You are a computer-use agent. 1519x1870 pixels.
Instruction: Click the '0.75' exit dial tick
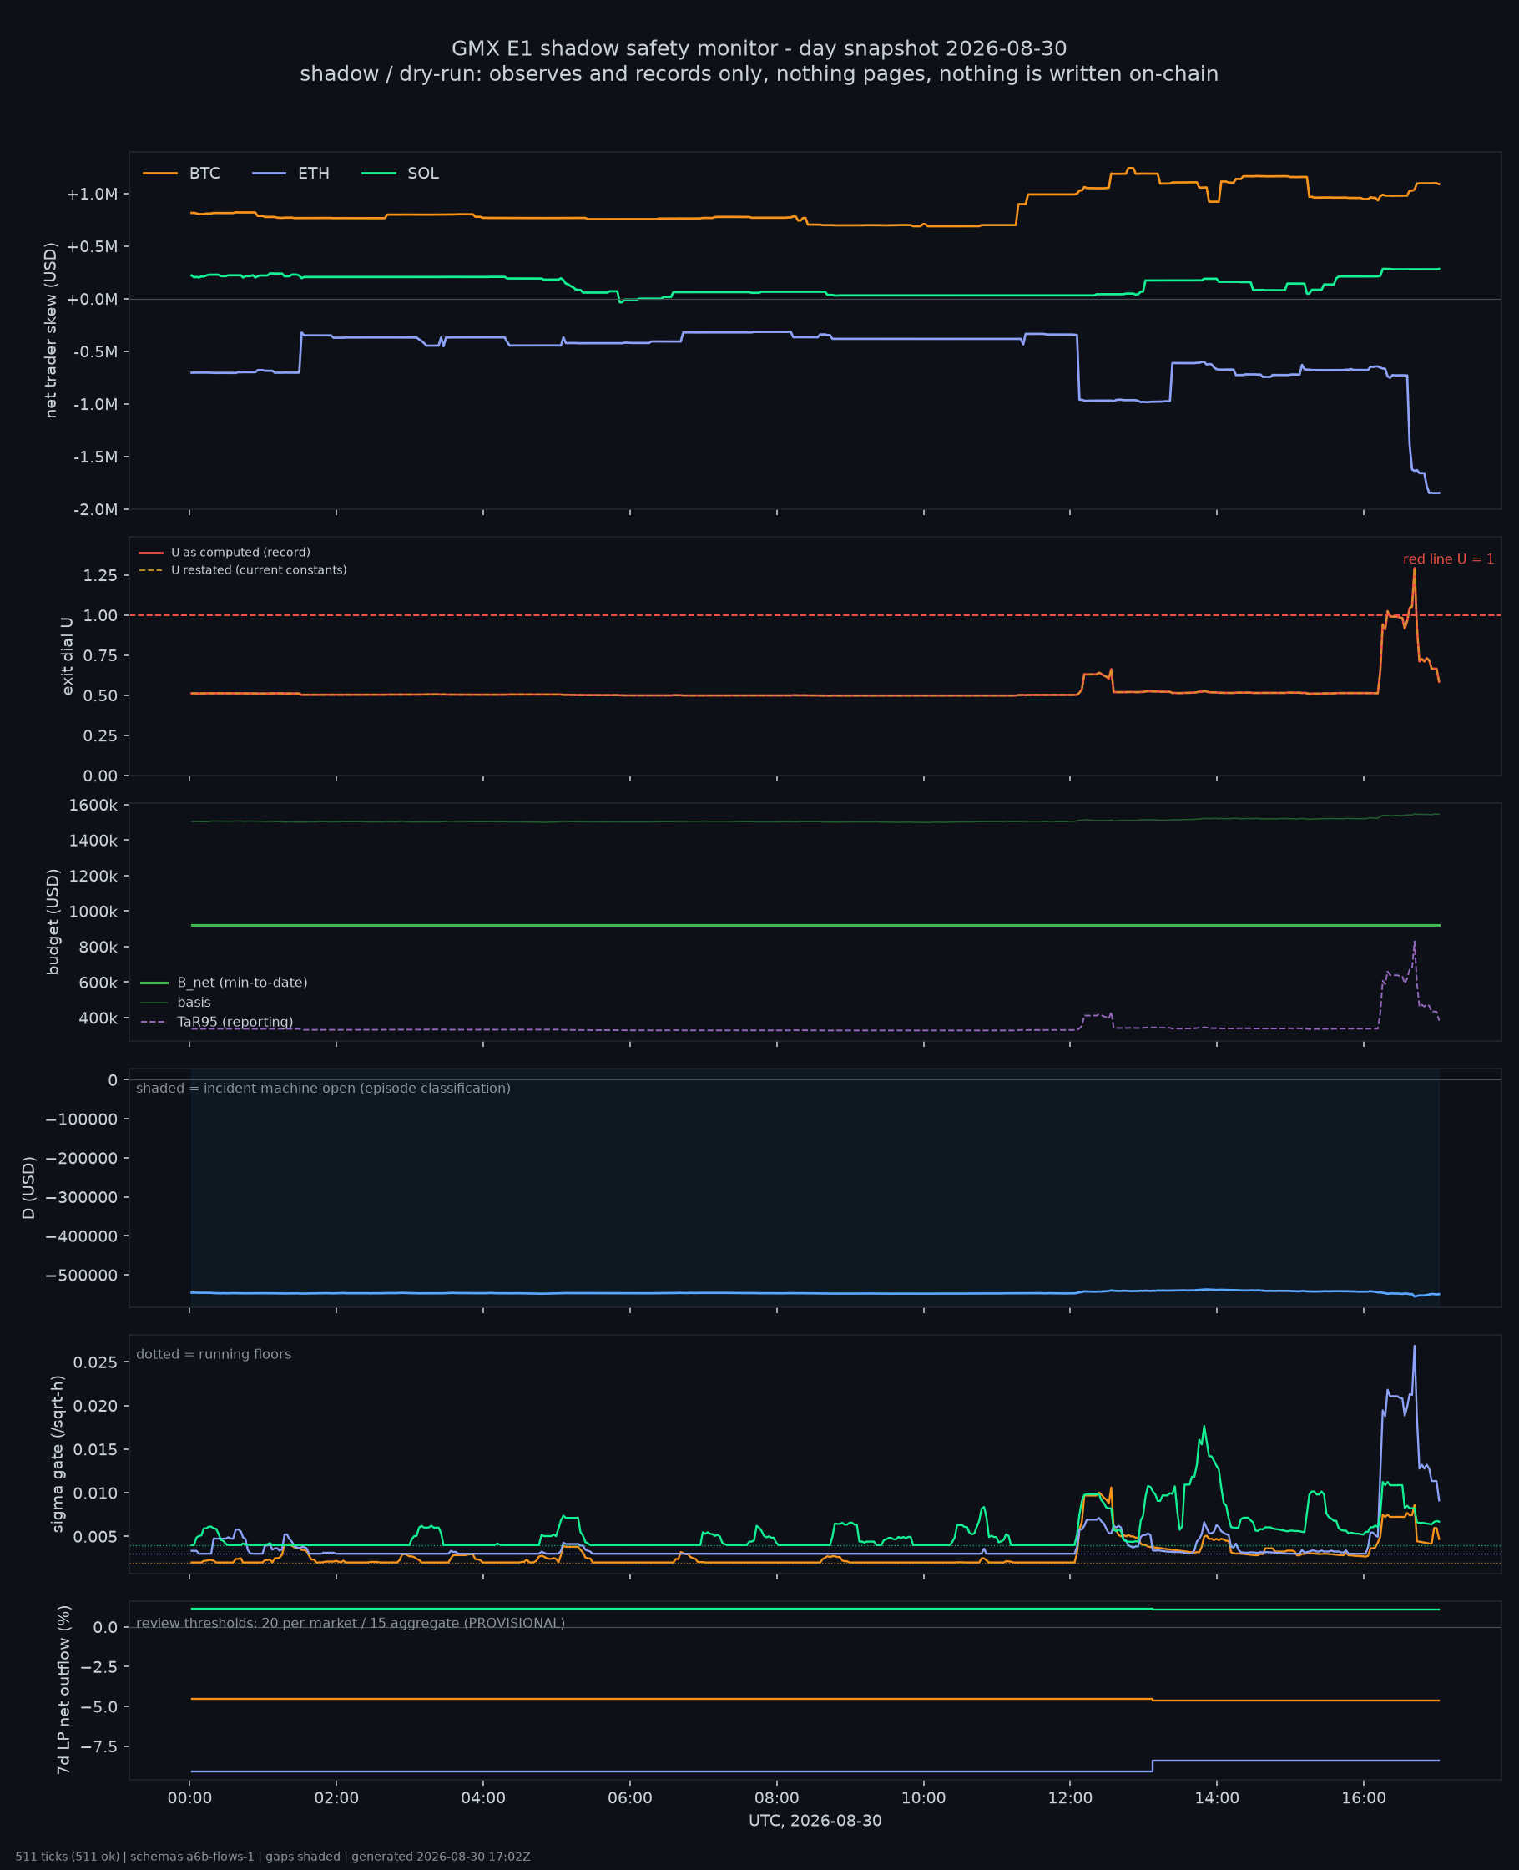[101, 655]
